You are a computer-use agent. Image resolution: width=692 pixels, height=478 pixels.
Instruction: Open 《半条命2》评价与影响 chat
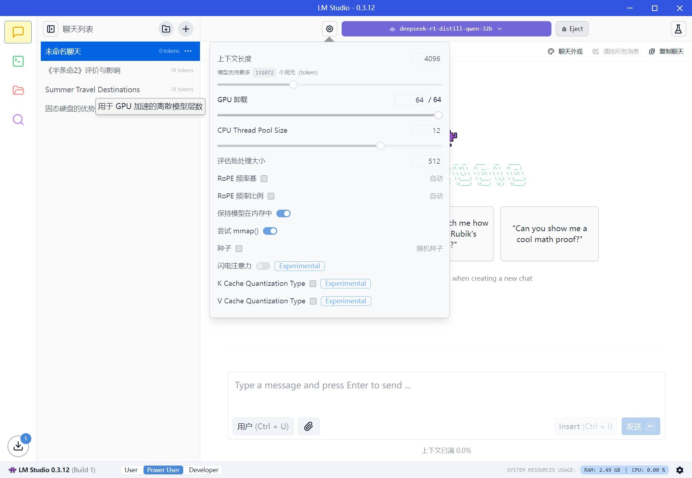[x=120, y=70]
